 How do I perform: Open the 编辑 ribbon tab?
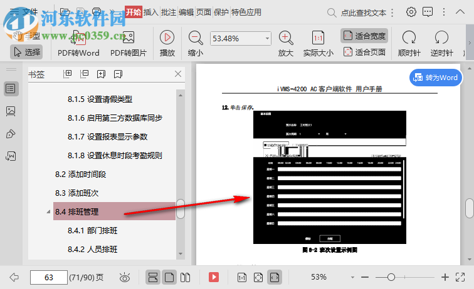click(x=186, y=12)
